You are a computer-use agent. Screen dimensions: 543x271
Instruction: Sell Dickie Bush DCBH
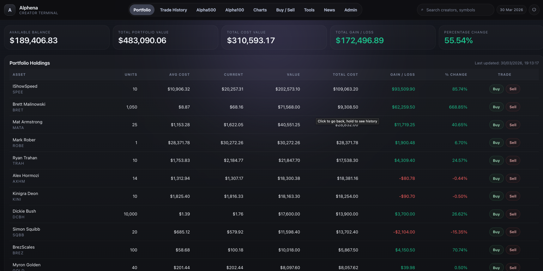pos(513,214)
